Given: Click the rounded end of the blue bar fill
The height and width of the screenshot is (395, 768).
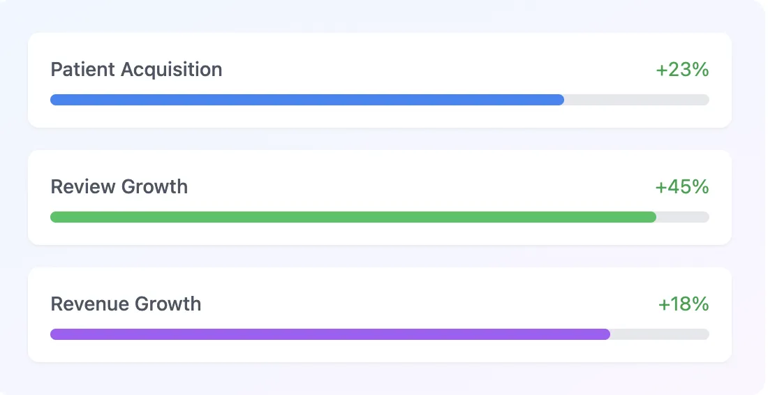Looking at the screenshot, I should (559, 100).
